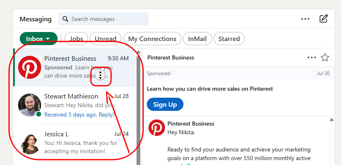Click the Messaging heading
The height and width of the screenshot is (165, 341).
pos(36,19)
